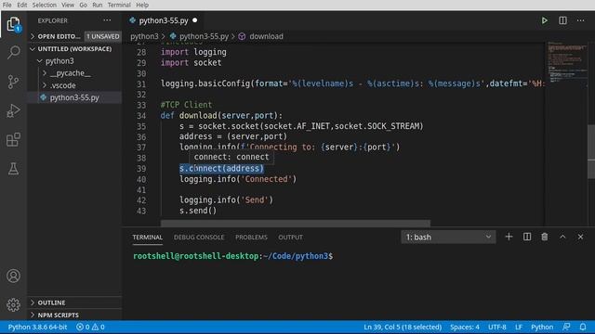The image size is (595, 334).
Task: Open the Explorer view in the activity bar
Action: [x=13, y=24]
